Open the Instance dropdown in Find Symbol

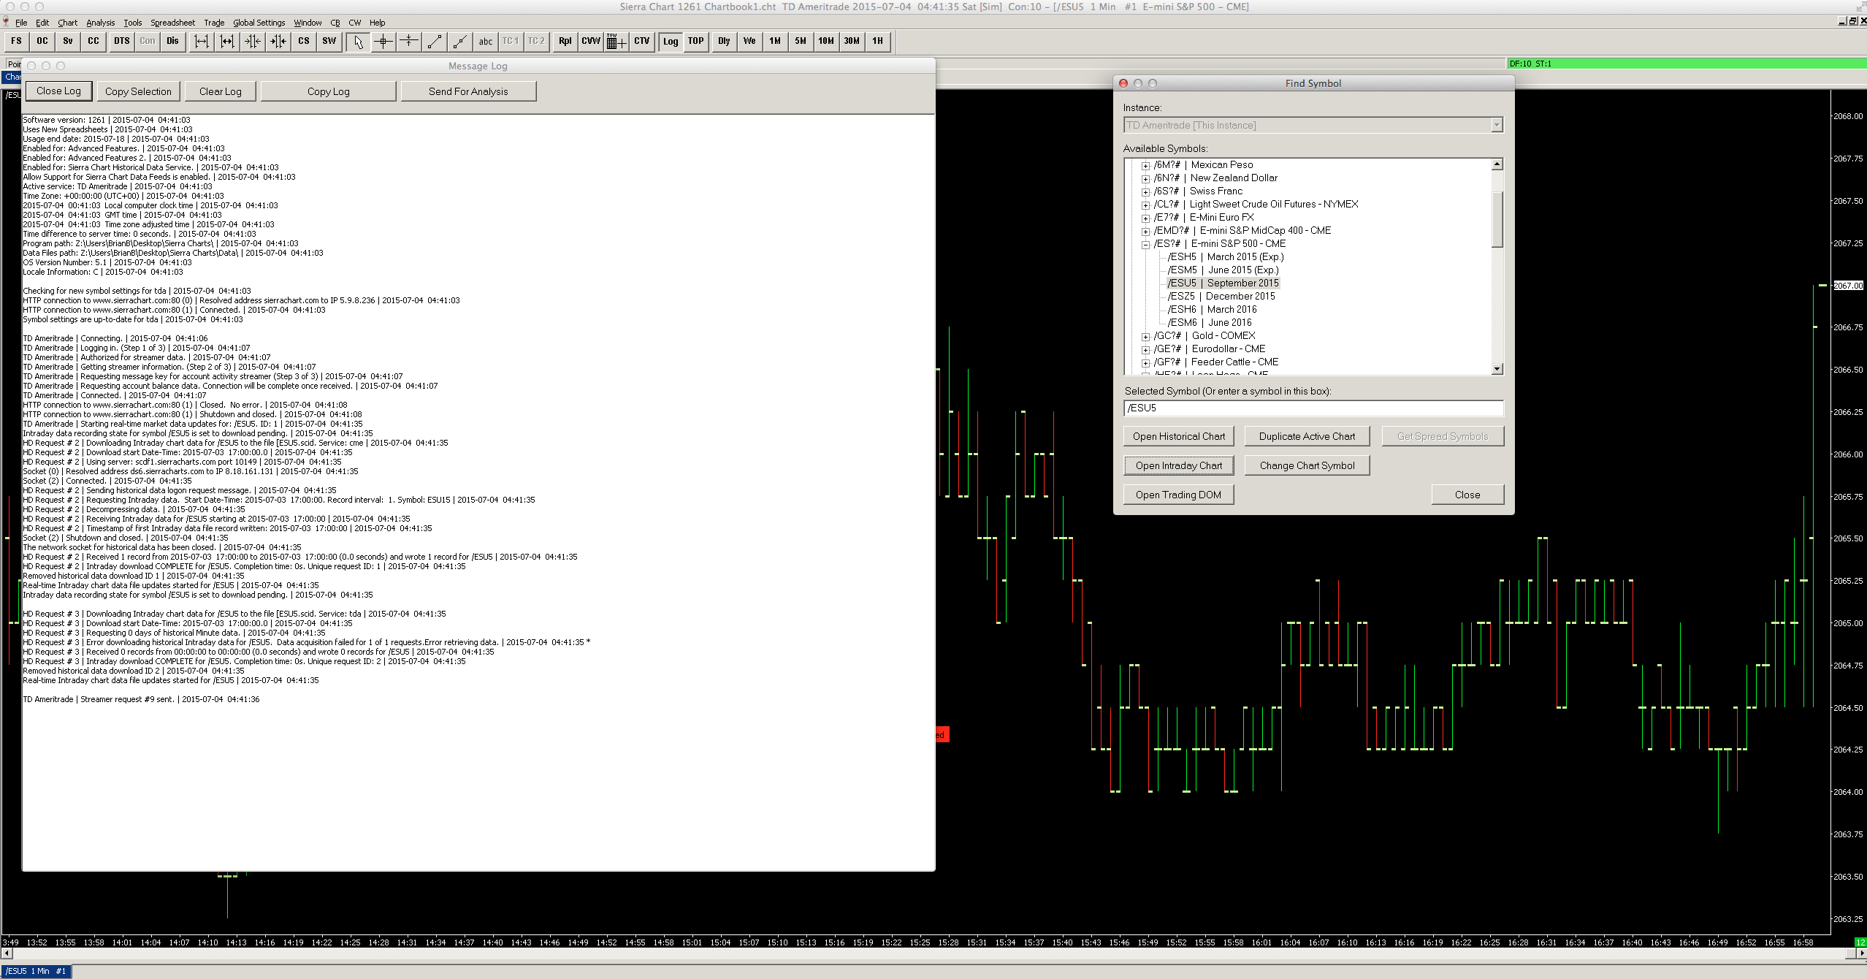click(x=1496, y=126)
